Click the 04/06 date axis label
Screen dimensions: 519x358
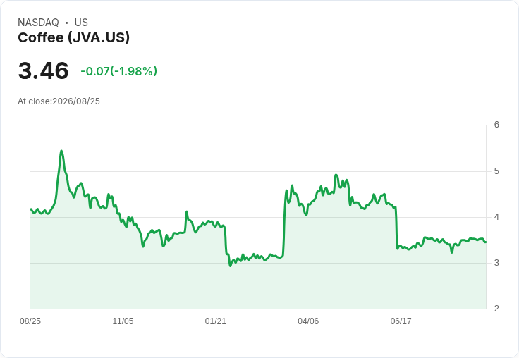pyautogui.click(x=308, y=321)
